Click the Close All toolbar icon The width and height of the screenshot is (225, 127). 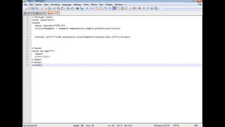(x=45, y=8)
